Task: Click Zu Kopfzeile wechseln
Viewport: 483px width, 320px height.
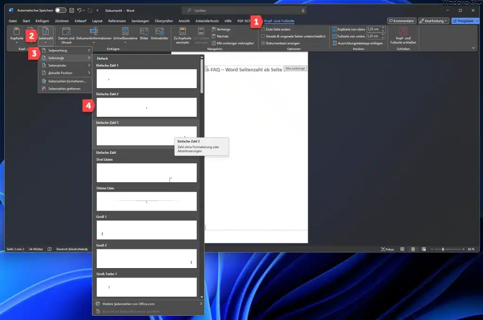Action: pyautogui.click(x=183, y=36)
